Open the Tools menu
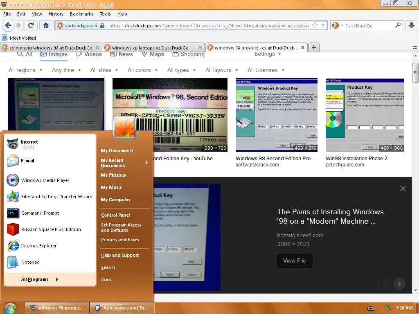This screenshot has height=314, width=419. (105, 14)
